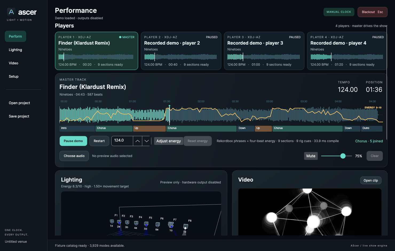Save the project from the sidebar
The height and width of the screenshot is (251, 395).
[x=19, y=116]
